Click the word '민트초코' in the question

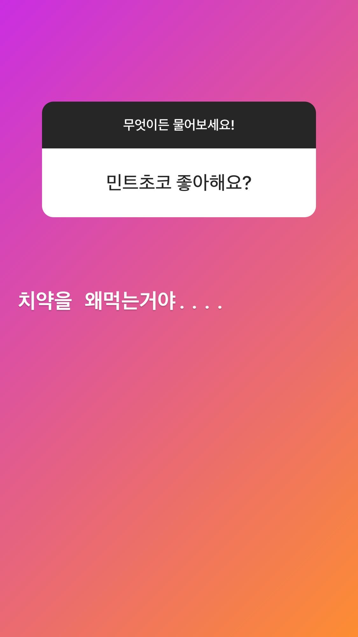139,183
